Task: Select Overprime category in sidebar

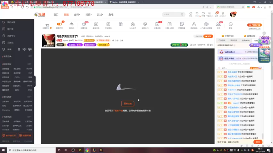Action: (x=6, y=110)
